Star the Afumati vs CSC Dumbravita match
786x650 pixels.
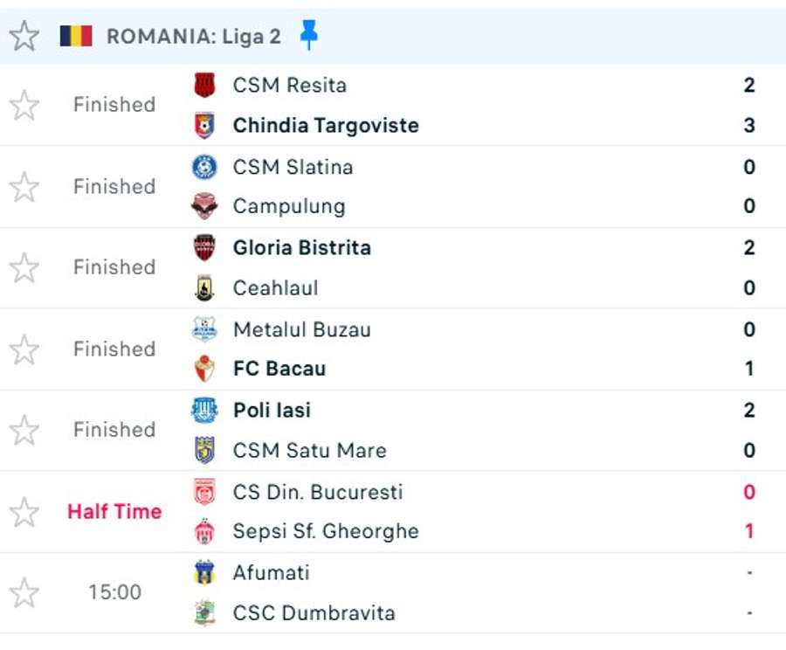coord(24,593)
